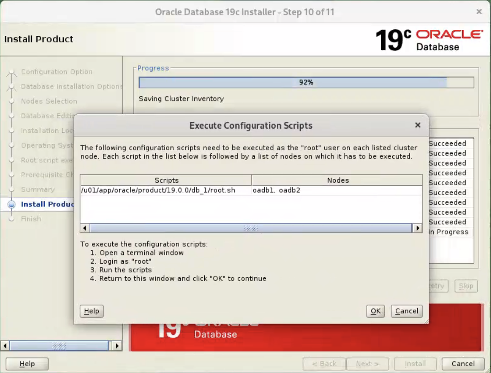
Task: Cancel the Execute Configuration Scripts dialog
Action: 406,311
